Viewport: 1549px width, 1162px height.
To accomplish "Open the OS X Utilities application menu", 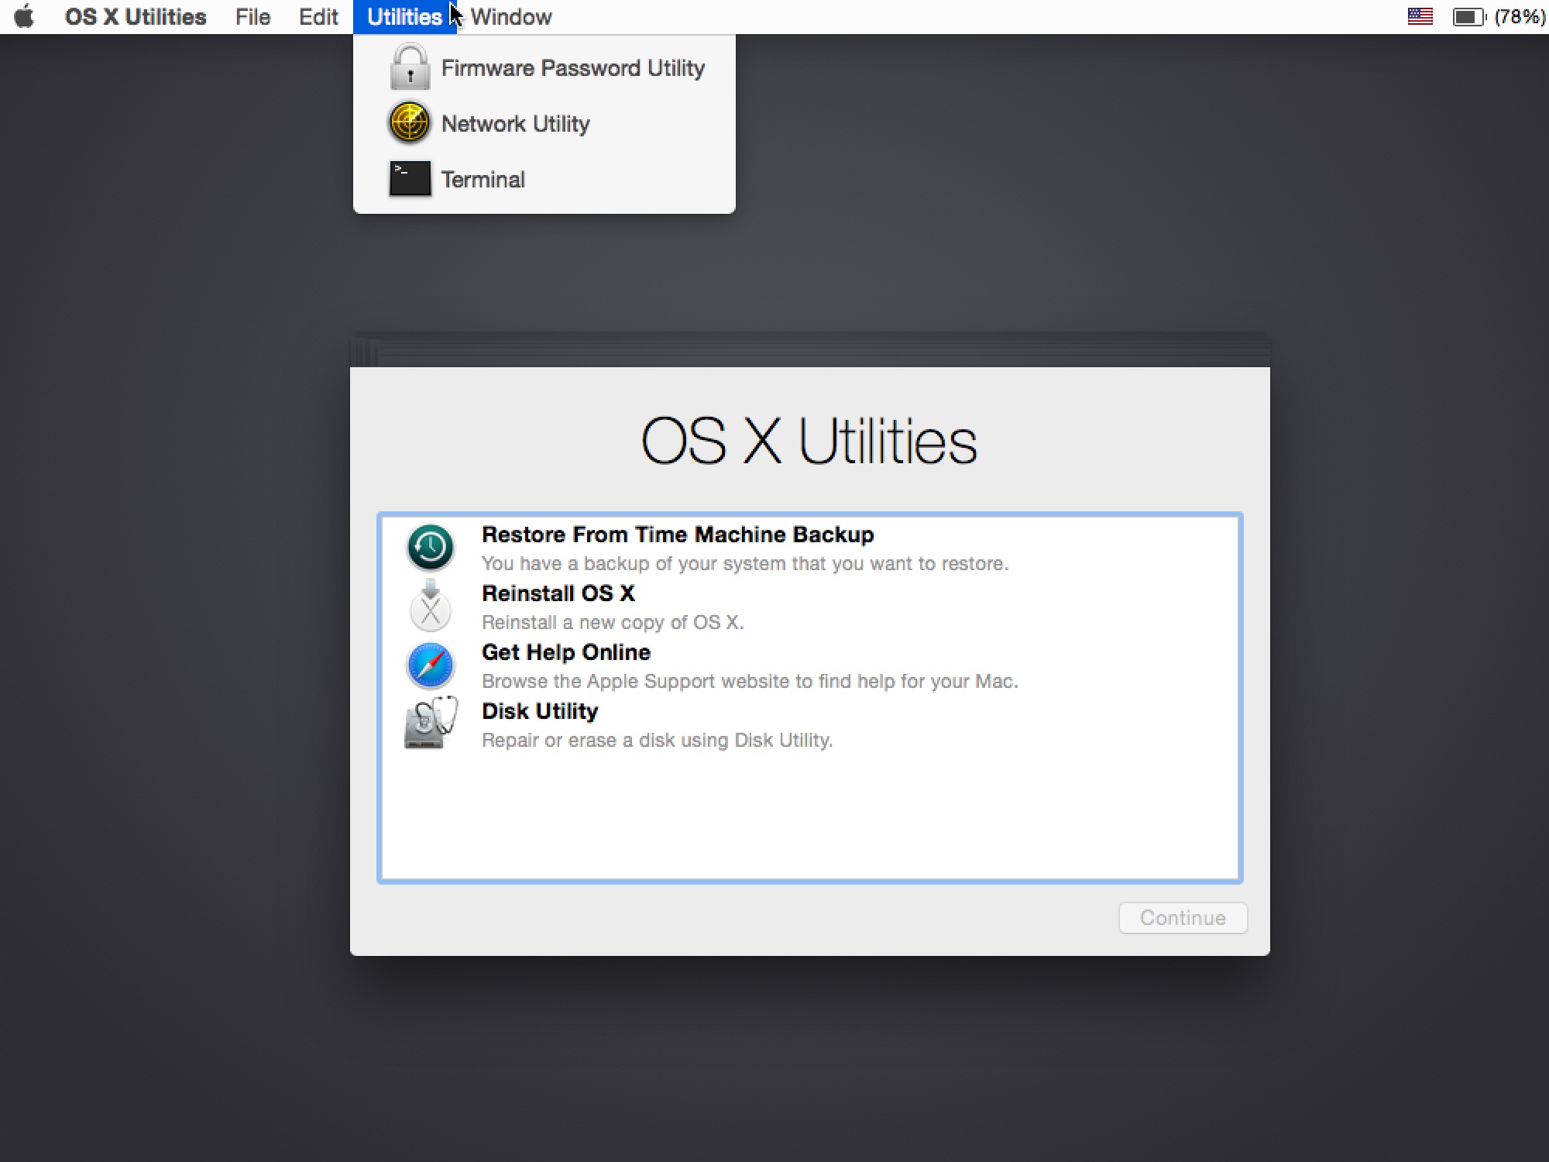I will [x=136, y=17].
